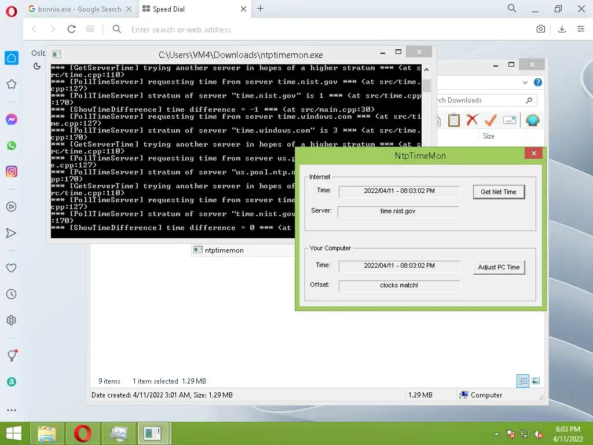Click the console window scroll-up arrow
The width and height of the screenshot is (593, 445).
[427, 70]
